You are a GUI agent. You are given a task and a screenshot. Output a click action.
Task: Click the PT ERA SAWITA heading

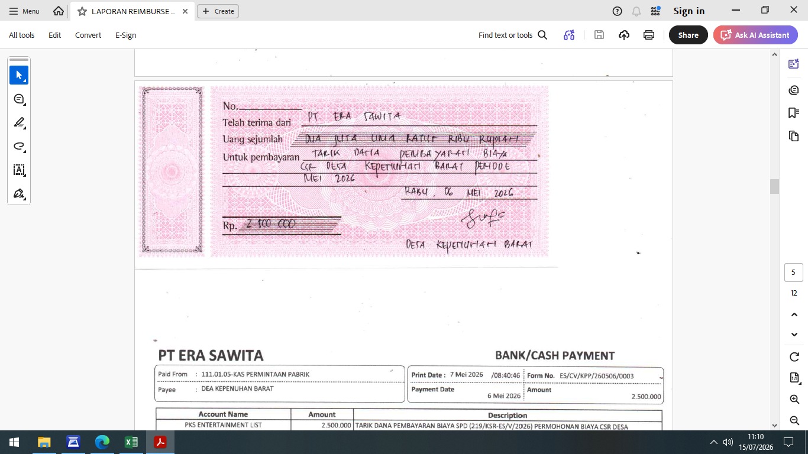pyautogui.click(x=211, y=355)
